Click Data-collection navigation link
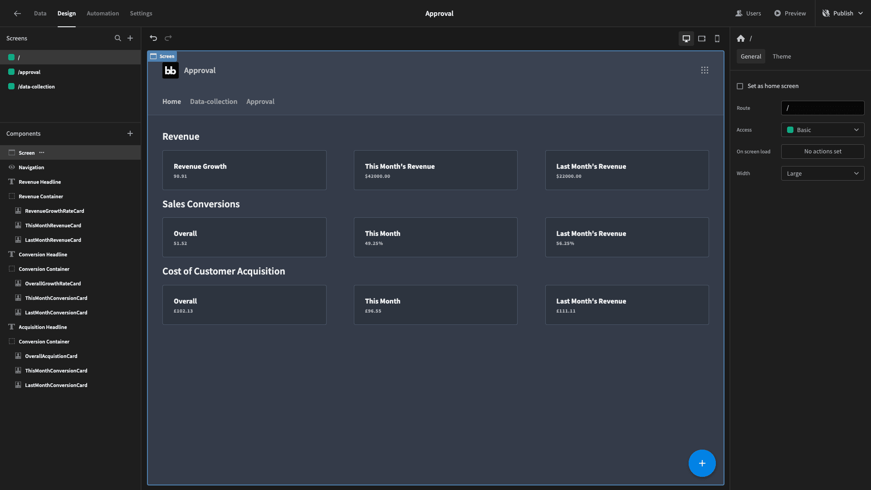871x490 pixels. click(x=214, y=102)
